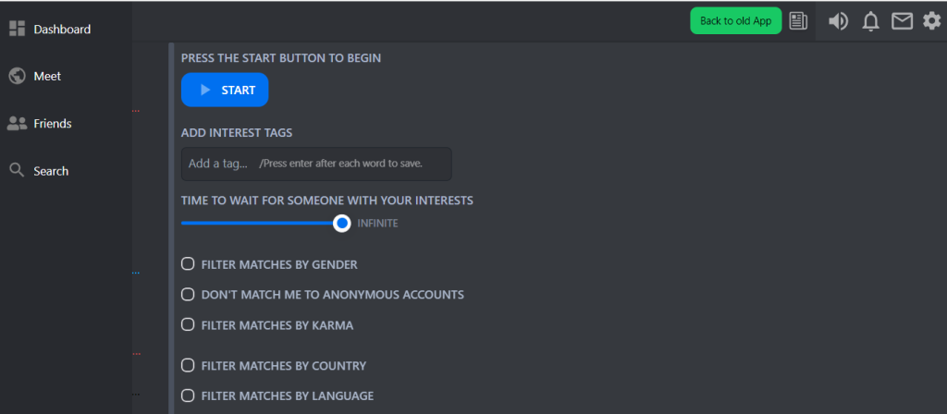
Task: Click the wait time slider handle
Action: pyautogui.click(x=342, y=223)
